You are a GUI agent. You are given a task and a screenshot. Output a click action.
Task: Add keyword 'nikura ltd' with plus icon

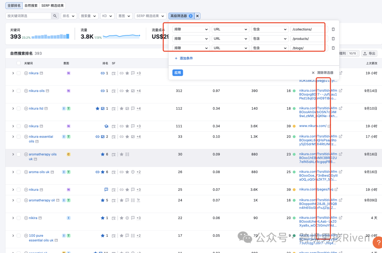tap(26, 109)
